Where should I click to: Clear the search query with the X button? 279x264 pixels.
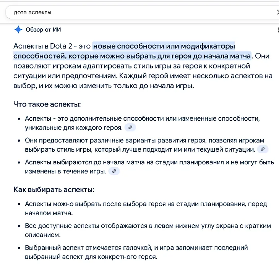(x=277, y=12)
